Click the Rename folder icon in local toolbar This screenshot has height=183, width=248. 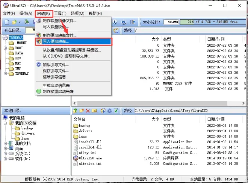(94, 111)
